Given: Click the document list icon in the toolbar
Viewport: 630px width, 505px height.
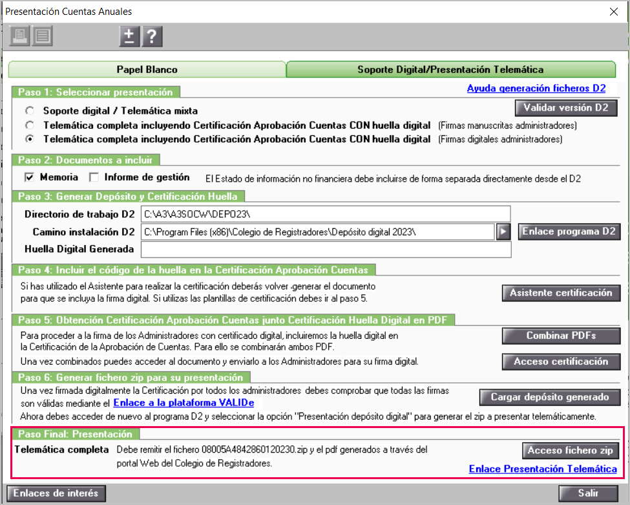Looking at the screenshot, I should point(43,36).
